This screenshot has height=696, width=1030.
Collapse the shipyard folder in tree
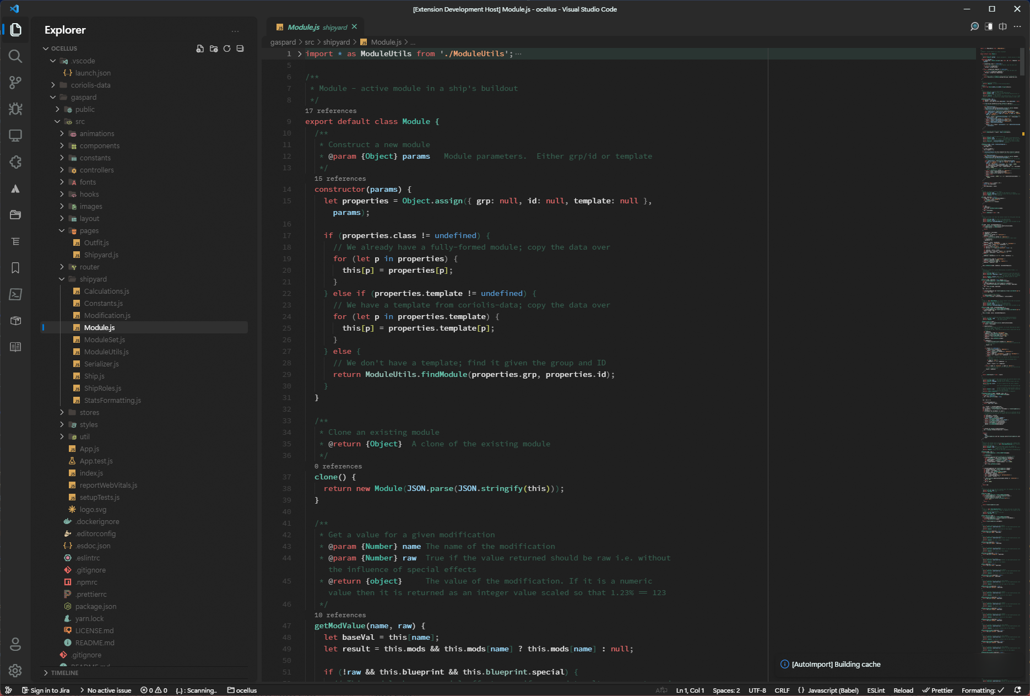[x=93, y=279]
